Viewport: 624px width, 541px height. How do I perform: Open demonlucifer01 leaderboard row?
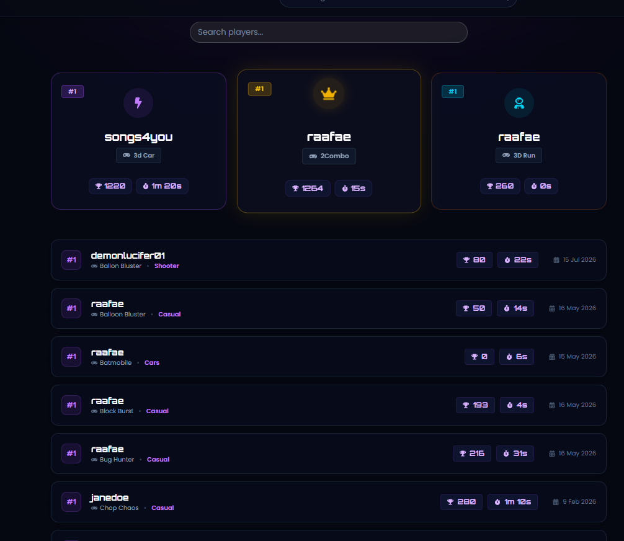pyautogui.click(x=328, y=260)
